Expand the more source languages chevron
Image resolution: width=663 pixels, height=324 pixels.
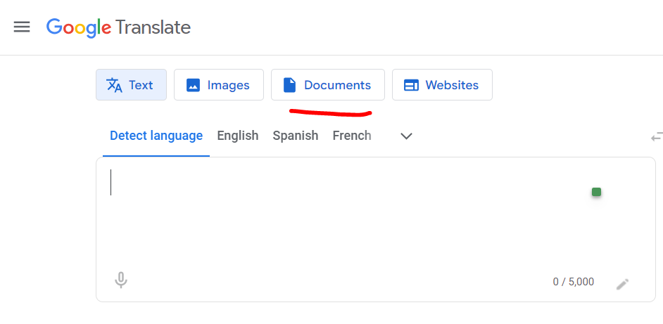tap(406, 136)
